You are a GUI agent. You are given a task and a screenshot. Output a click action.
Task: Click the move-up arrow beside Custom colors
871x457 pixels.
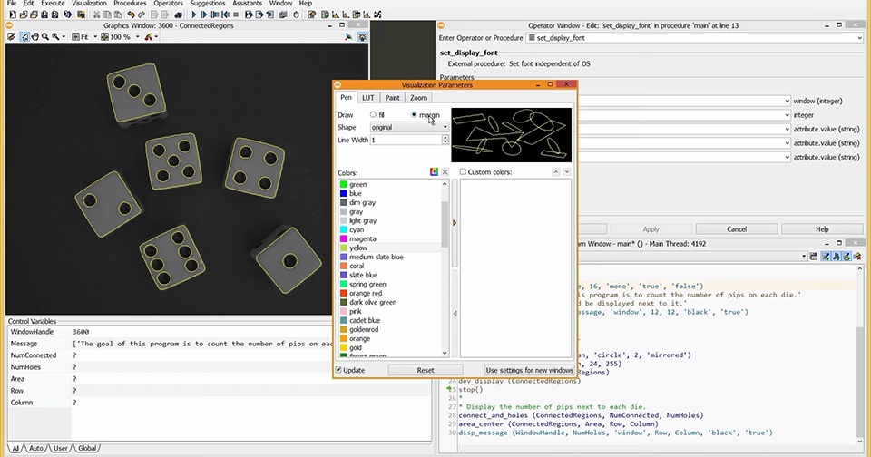click(556, 172)
